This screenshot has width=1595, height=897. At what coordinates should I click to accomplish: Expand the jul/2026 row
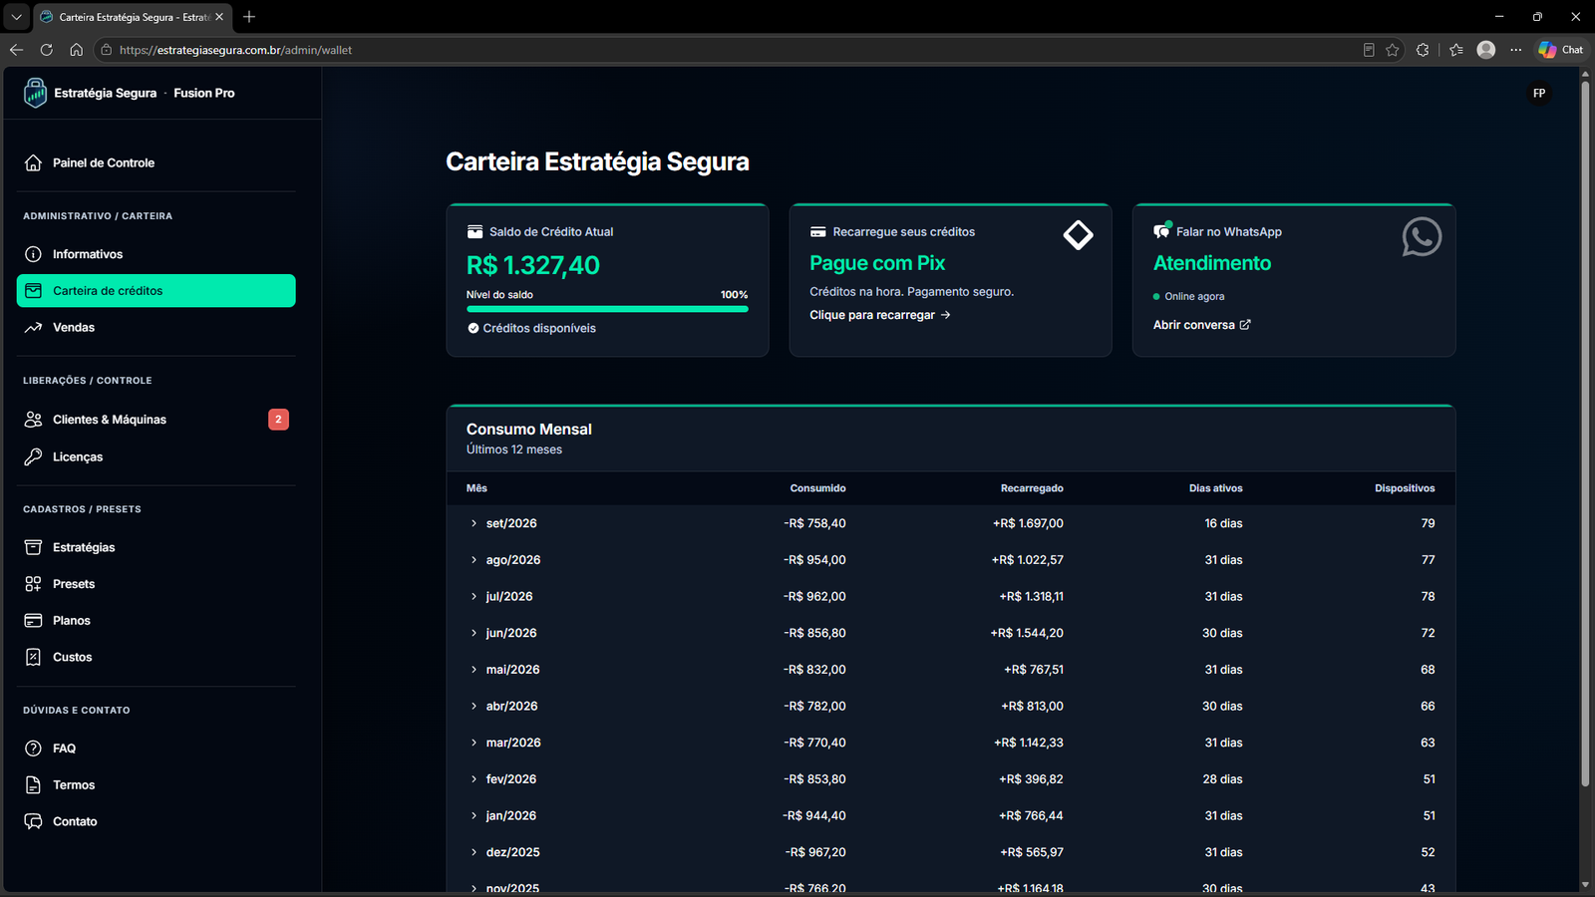pyautogui.click(x=474, y=597)
